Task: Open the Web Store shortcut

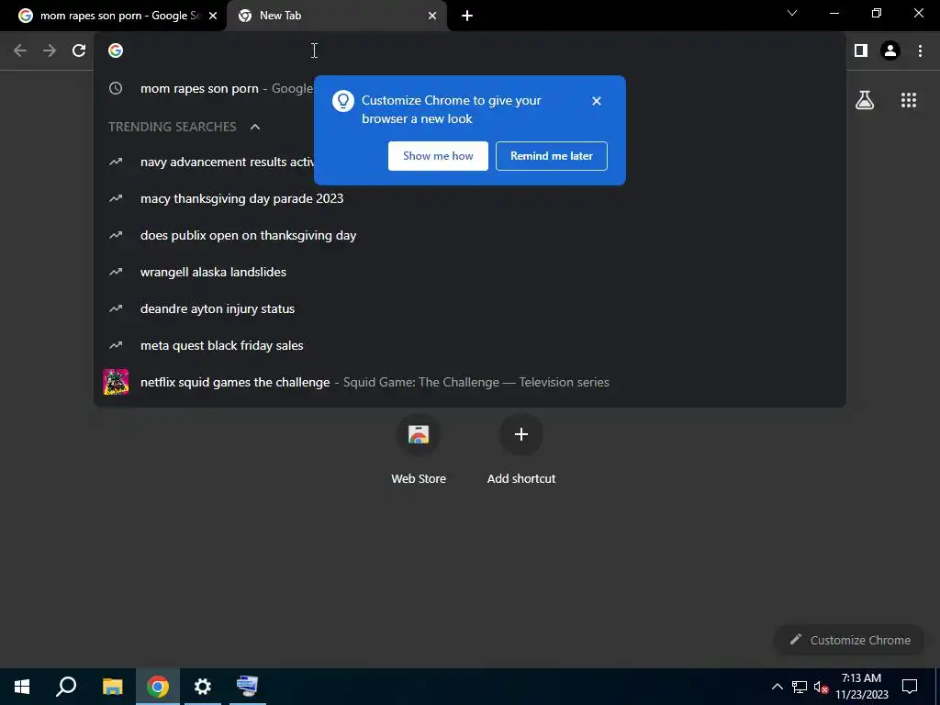Action: (x=419, y=450)
